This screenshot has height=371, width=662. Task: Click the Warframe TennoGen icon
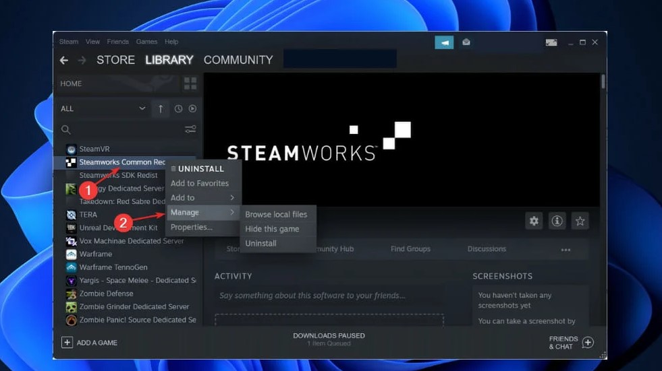tap(71, 267)
